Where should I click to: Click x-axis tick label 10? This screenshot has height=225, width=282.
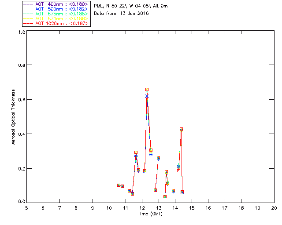(109, 208)
